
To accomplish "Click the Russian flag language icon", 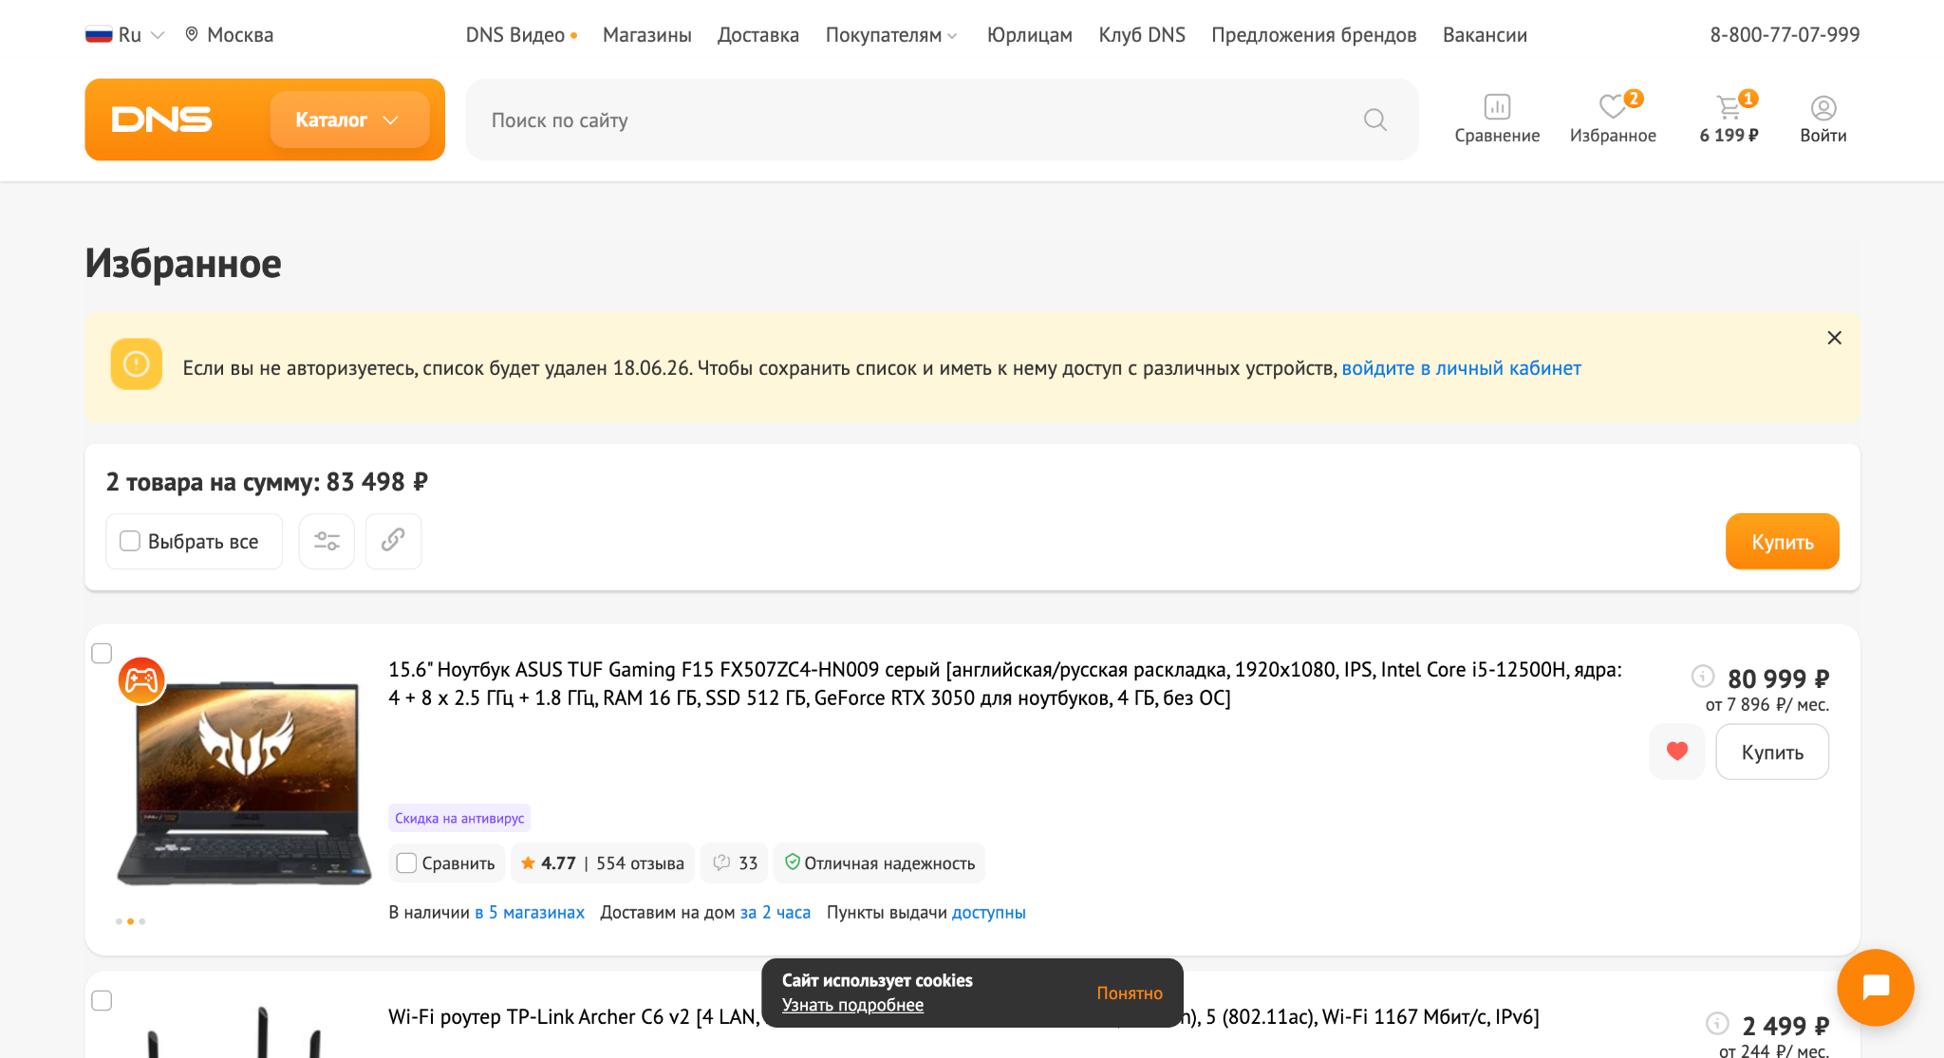I will (99, 35).
